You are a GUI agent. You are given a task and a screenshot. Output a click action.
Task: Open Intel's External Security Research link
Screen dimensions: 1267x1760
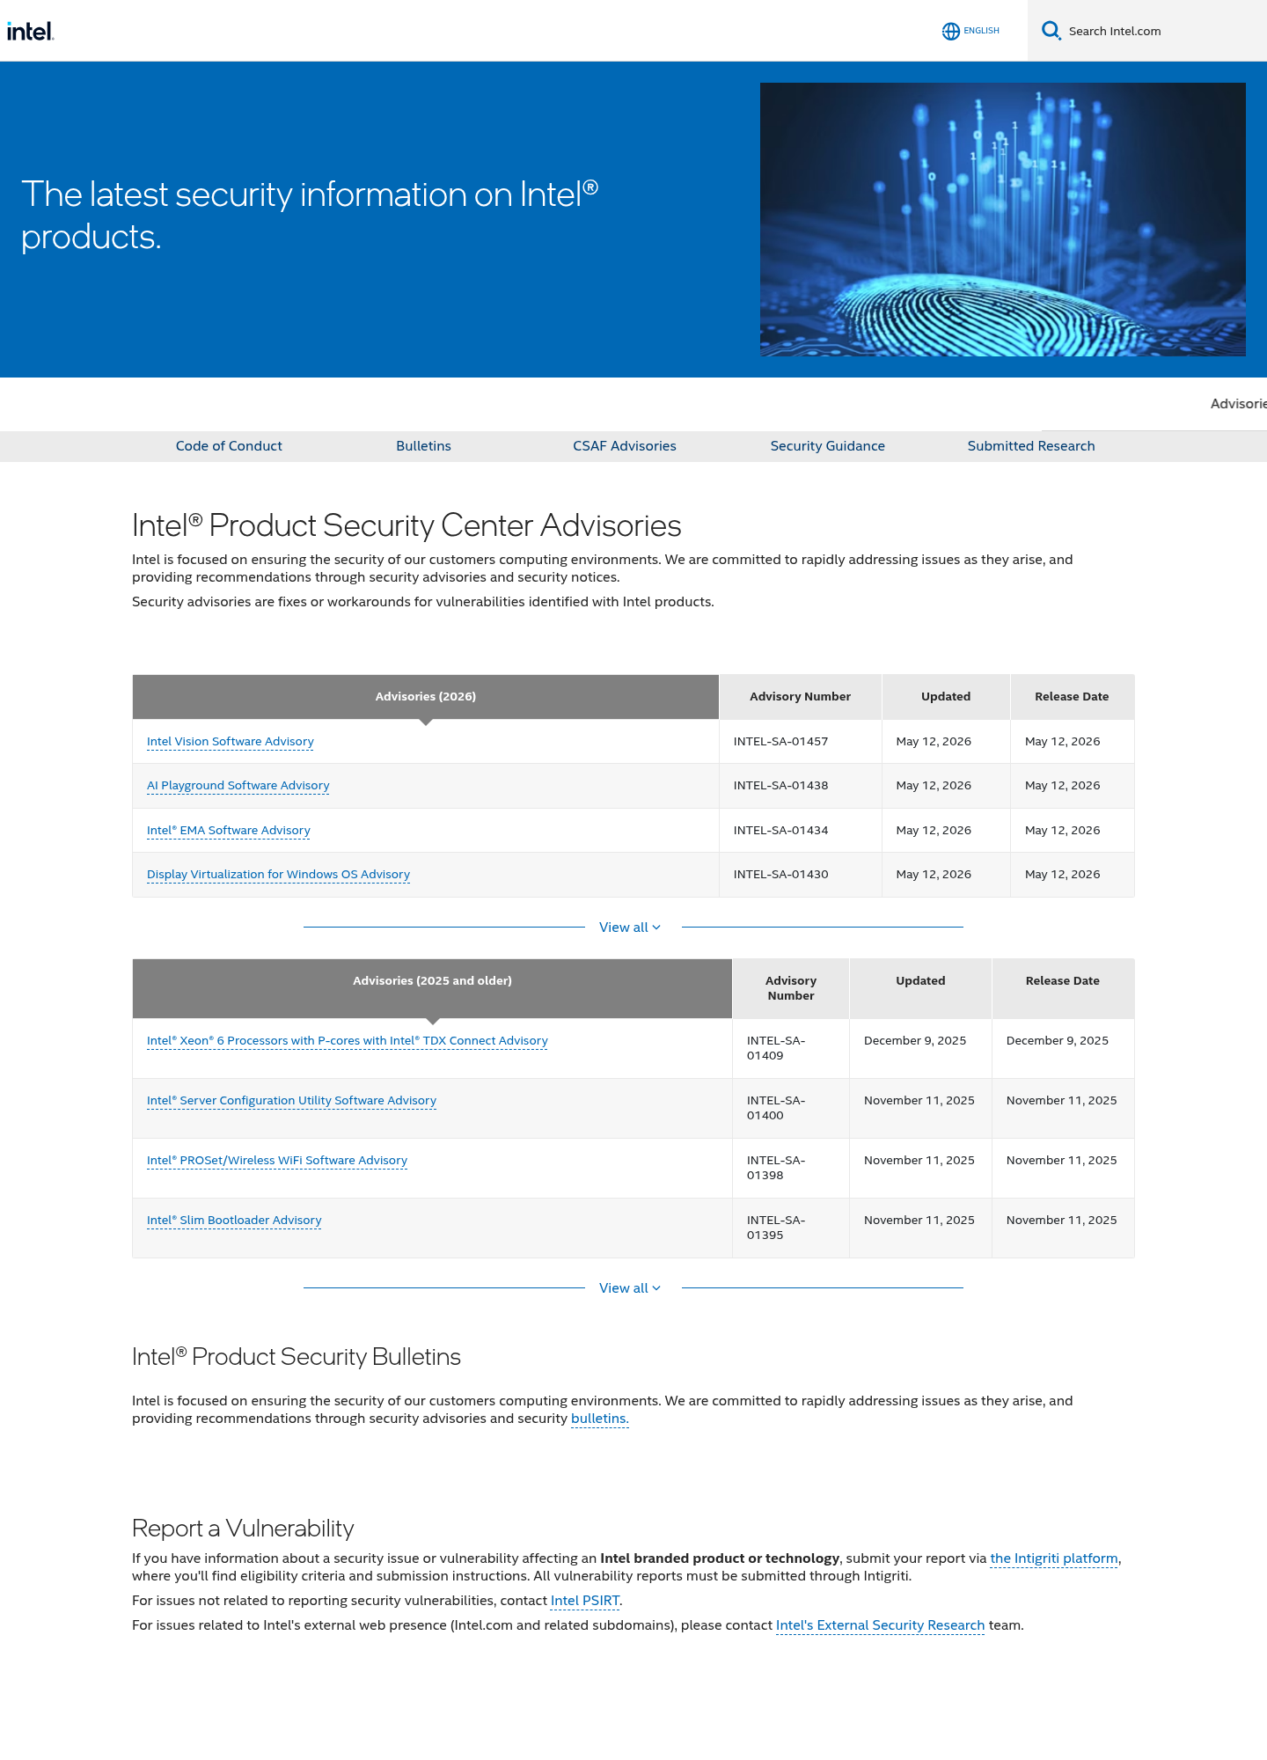click(880, 1625)
